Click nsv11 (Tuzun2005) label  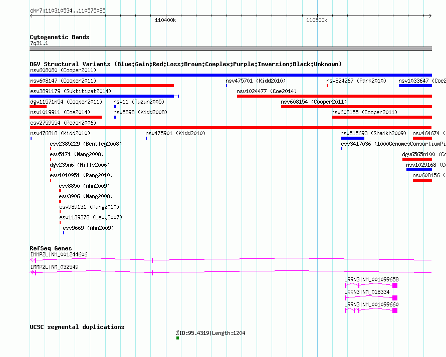139,102
